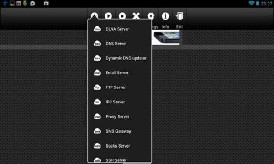Viewport: 274px width, 164px height.
Task: Tap the Wi-Fi status icon
Action: point(251,3)
